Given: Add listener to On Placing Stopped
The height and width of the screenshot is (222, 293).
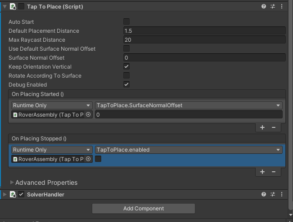Looking at the screenshot, I should point(262,172).
